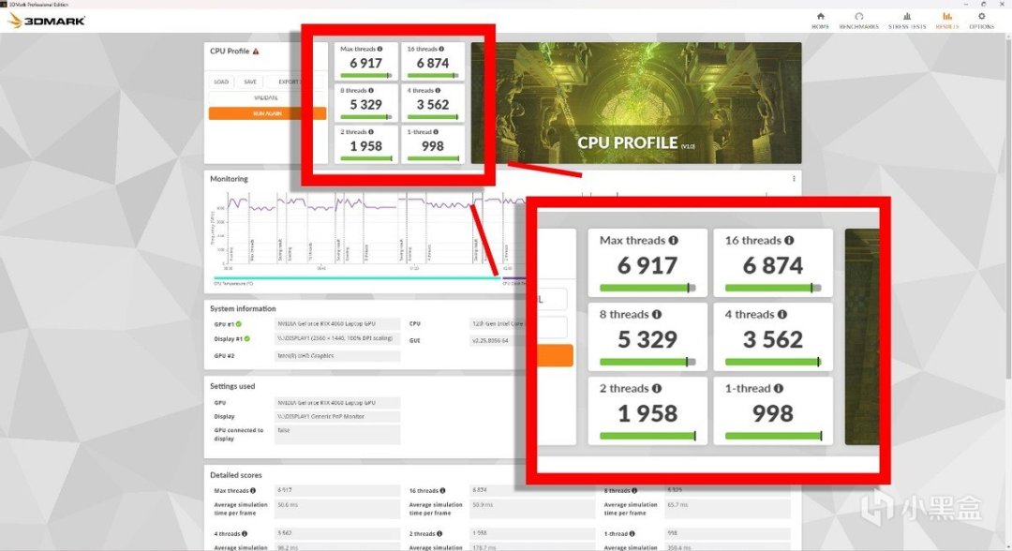1012x551 pixels.
Task: Click the Generic PnP Monitor display value
Action: click(x=337, y=417)
